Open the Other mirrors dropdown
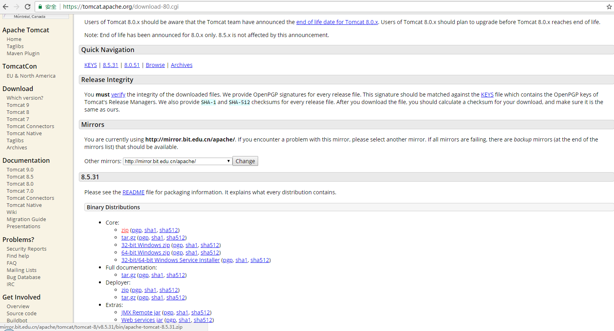This screenshot has height=331, width=614. (177, 161)
